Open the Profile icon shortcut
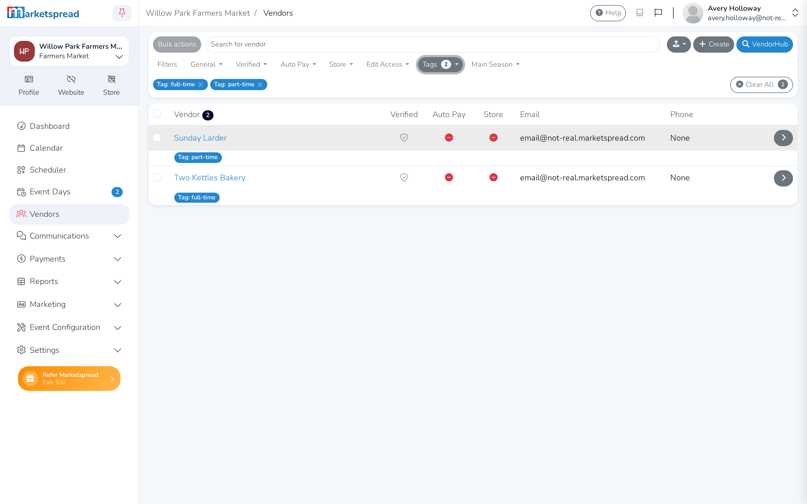The image size is (807, 504). pos(29,85)
